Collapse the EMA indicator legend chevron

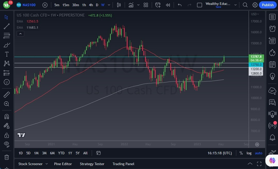[20, 34]
